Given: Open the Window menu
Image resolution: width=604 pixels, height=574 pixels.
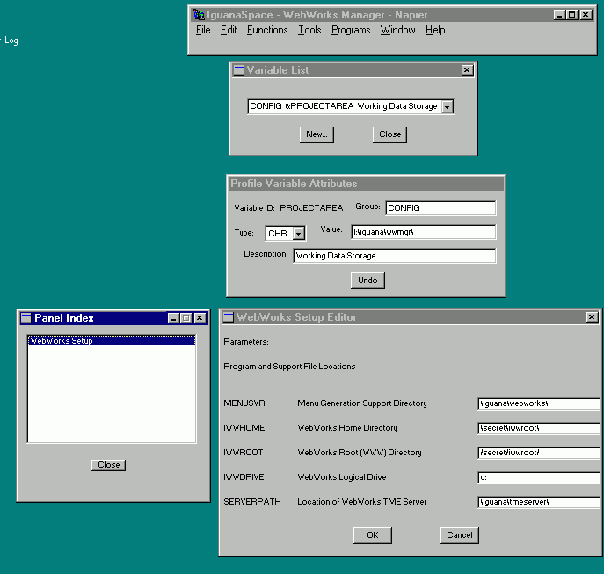Looking at the screenshot, I should [398, 30].
